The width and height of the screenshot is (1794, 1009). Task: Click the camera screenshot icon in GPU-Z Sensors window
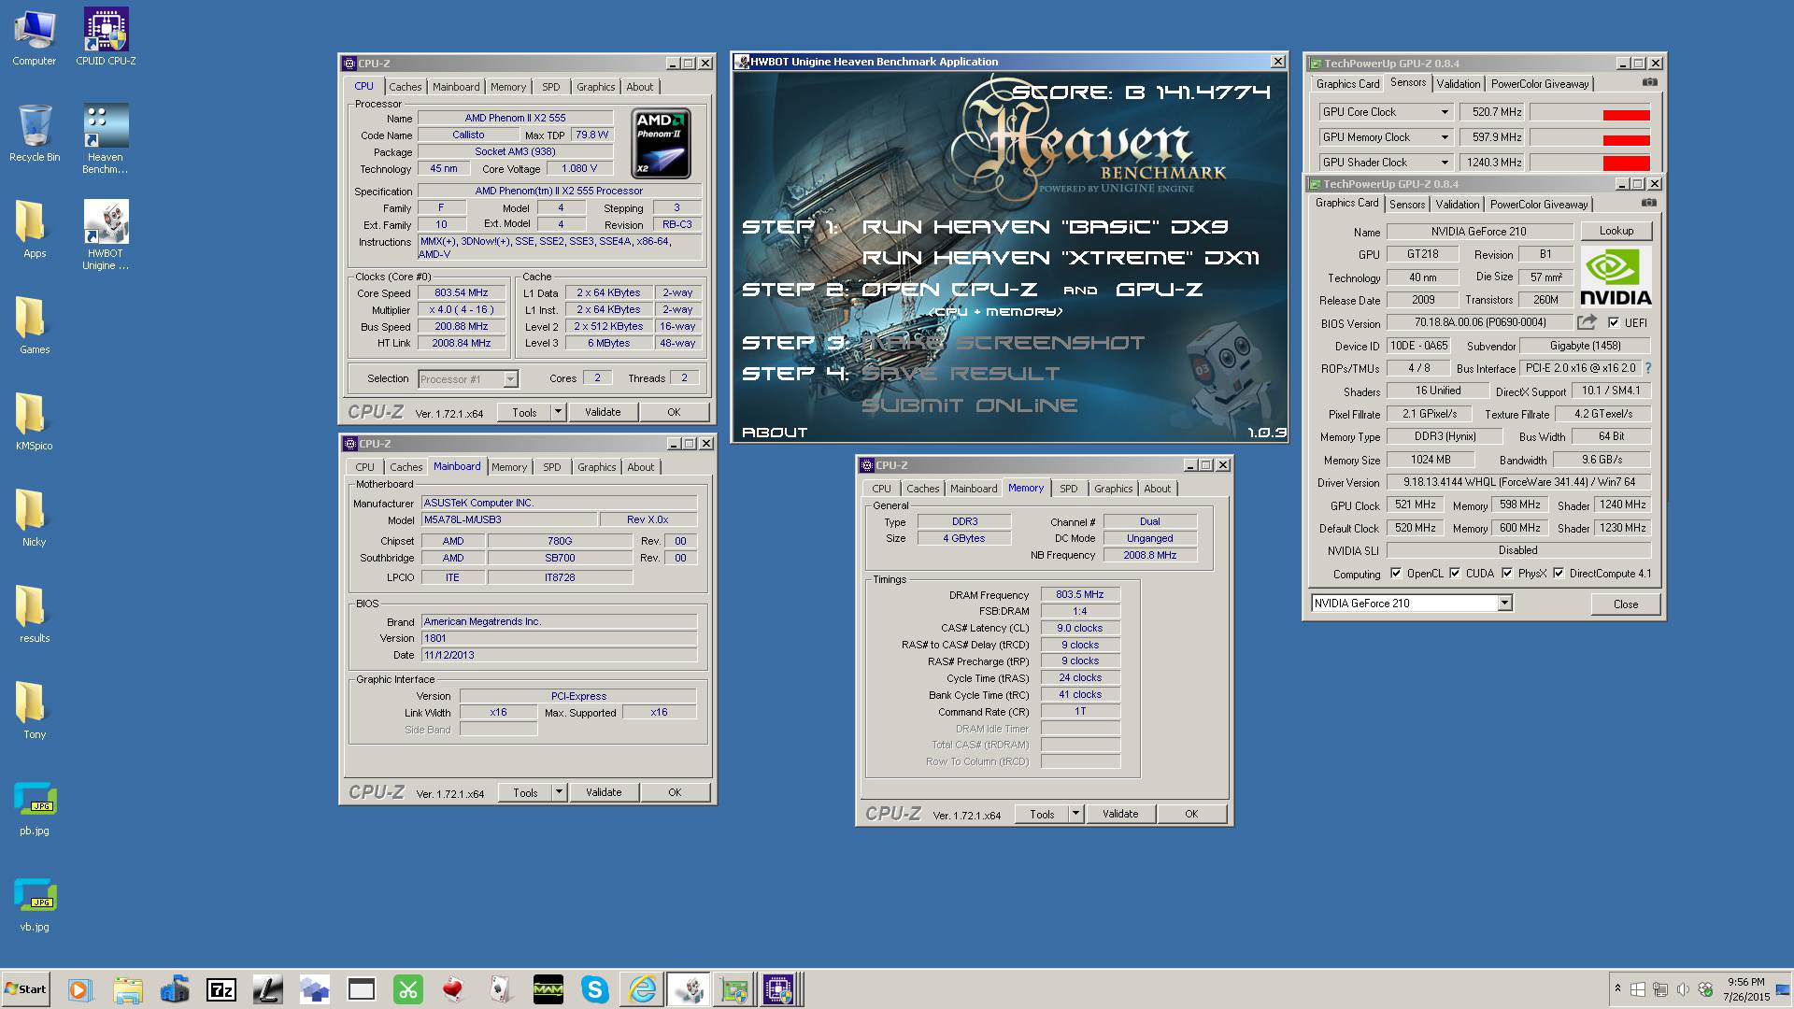pyautogui.click(x=1650, y=82)
